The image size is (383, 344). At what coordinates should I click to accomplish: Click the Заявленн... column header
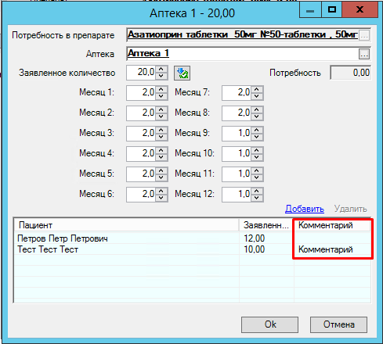coord(266,225)
